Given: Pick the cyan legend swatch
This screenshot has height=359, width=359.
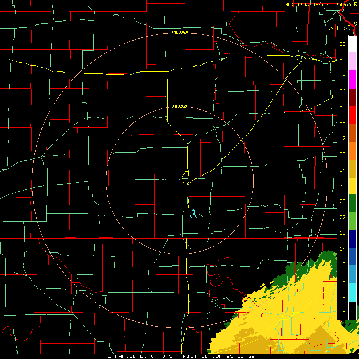Looking at the screenshot, I should pos(352,293).
